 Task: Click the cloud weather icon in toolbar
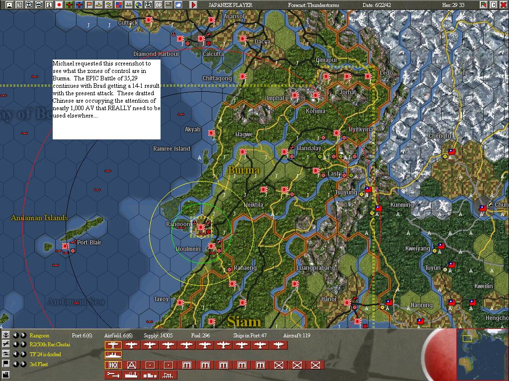click(178, 4)
